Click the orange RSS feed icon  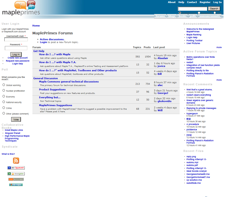click(x=16, y=161)
